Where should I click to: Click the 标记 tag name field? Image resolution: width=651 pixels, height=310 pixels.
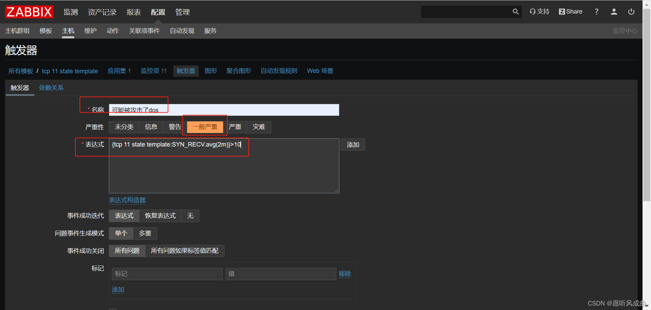coord(167,274)
